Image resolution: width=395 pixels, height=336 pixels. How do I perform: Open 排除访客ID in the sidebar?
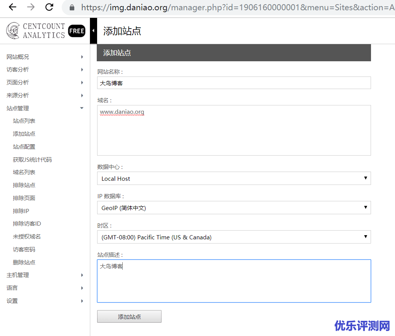coord(27,224)
